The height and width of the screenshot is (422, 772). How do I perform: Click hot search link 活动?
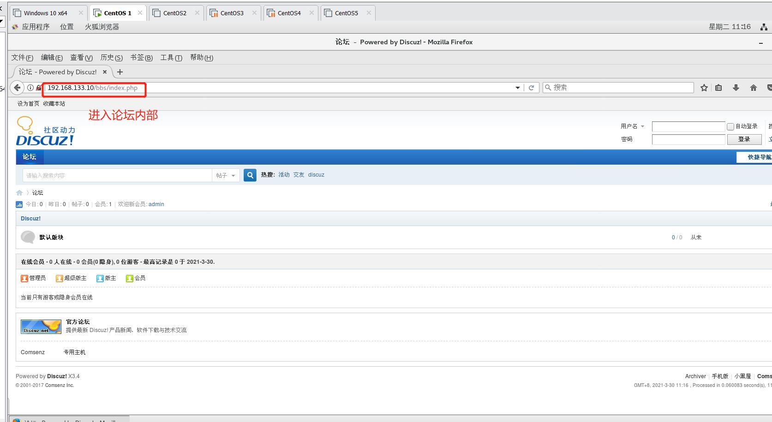pos(284,175)
